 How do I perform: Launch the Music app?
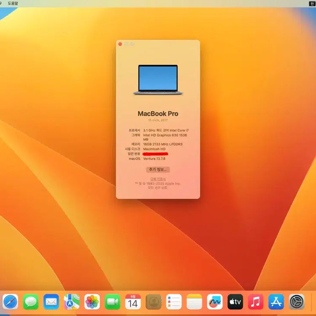[256, 302]
